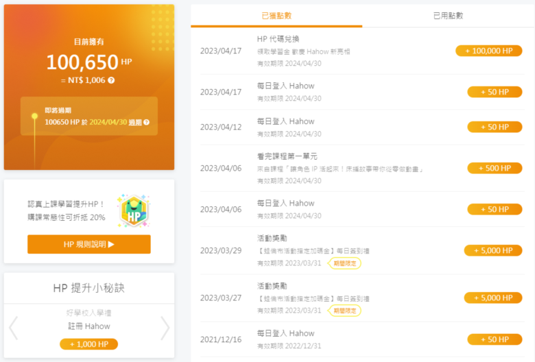Click the 領取學習金 歡慶 Hahow 新亮相 description
535x362 pixels.
(x=303, y=52)
